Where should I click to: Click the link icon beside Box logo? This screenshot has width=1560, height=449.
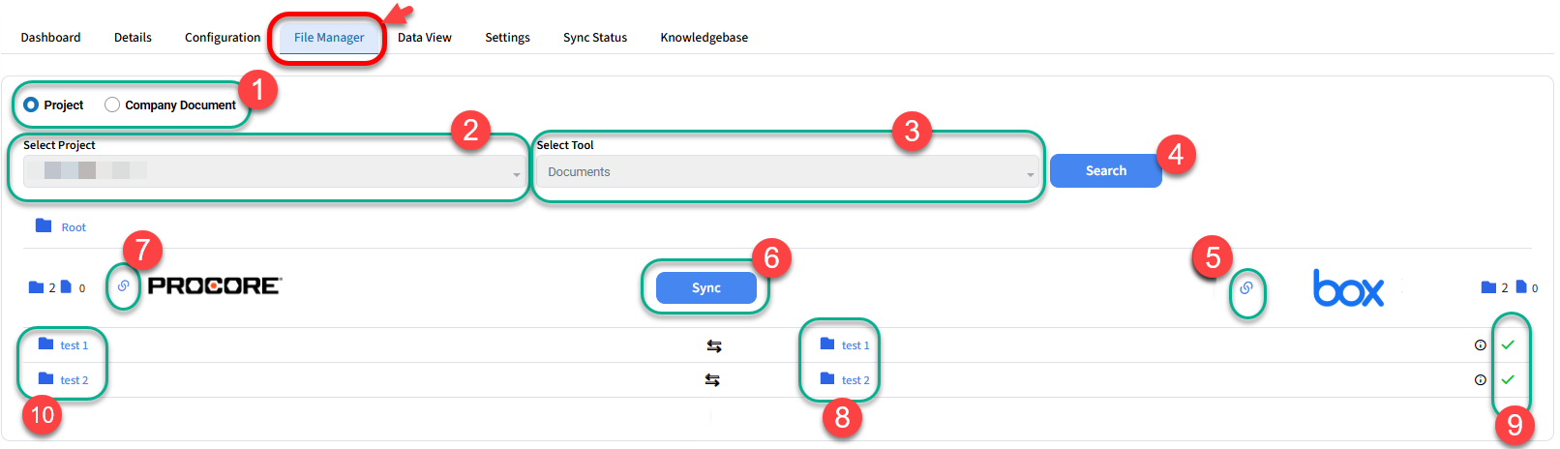(1246, 288)
